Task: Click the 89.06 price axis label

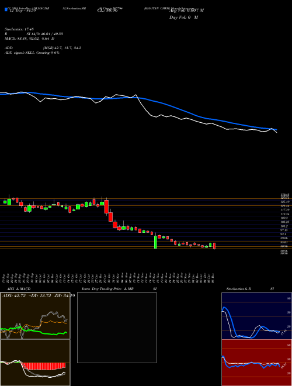Action: point(284,238)
